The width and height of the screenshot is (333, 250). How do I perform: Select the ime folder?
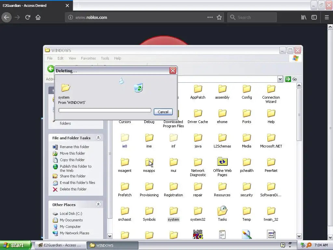coord(149,141)
